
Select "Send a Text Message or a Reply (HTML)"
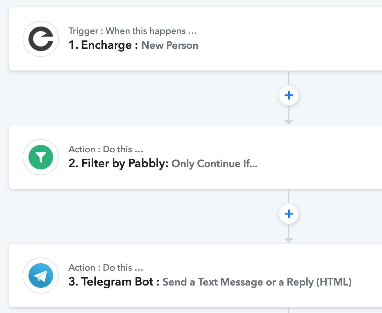(257, 282)
